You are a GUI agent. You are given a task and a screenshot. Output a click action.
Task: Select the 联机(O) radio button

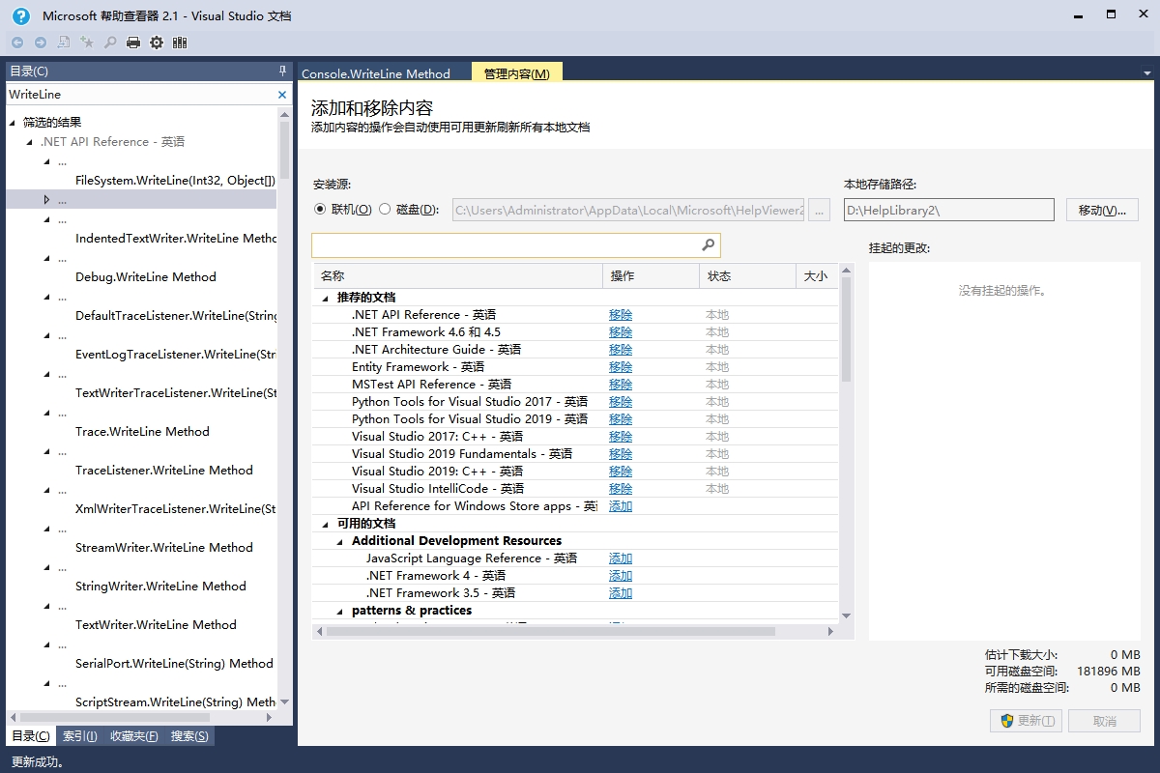click(321, 209)
